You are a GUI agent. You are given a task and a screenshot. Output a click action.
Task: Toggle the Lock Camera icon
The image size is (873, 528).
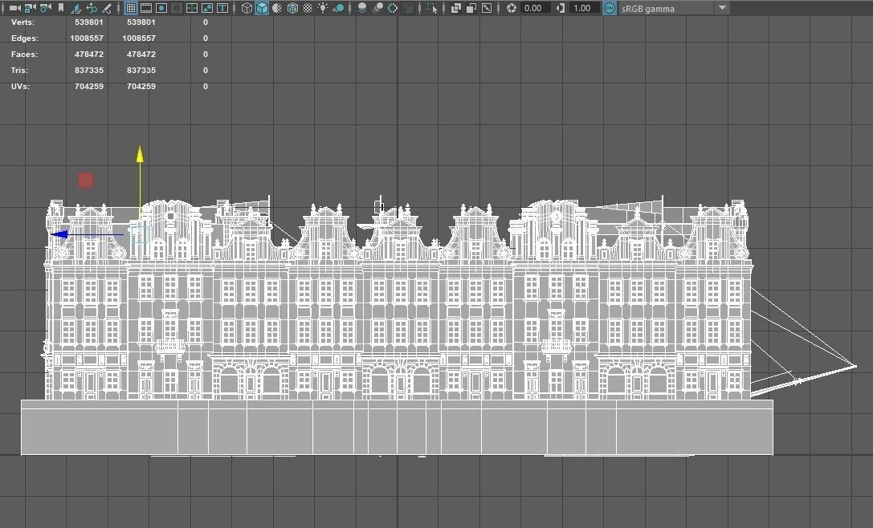[30, 8]
